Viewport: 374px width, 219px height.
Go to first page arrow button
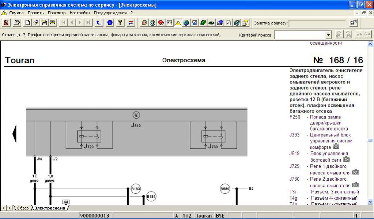tap(63, 23)
